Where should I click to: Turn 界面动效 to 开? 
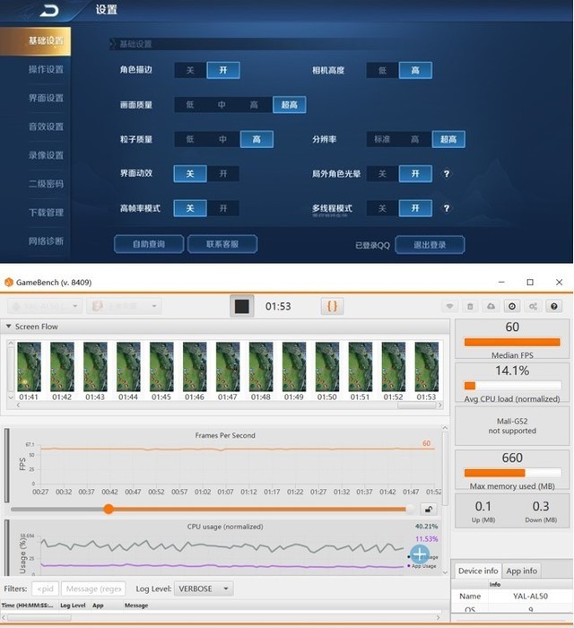click(x=223, y=174)
